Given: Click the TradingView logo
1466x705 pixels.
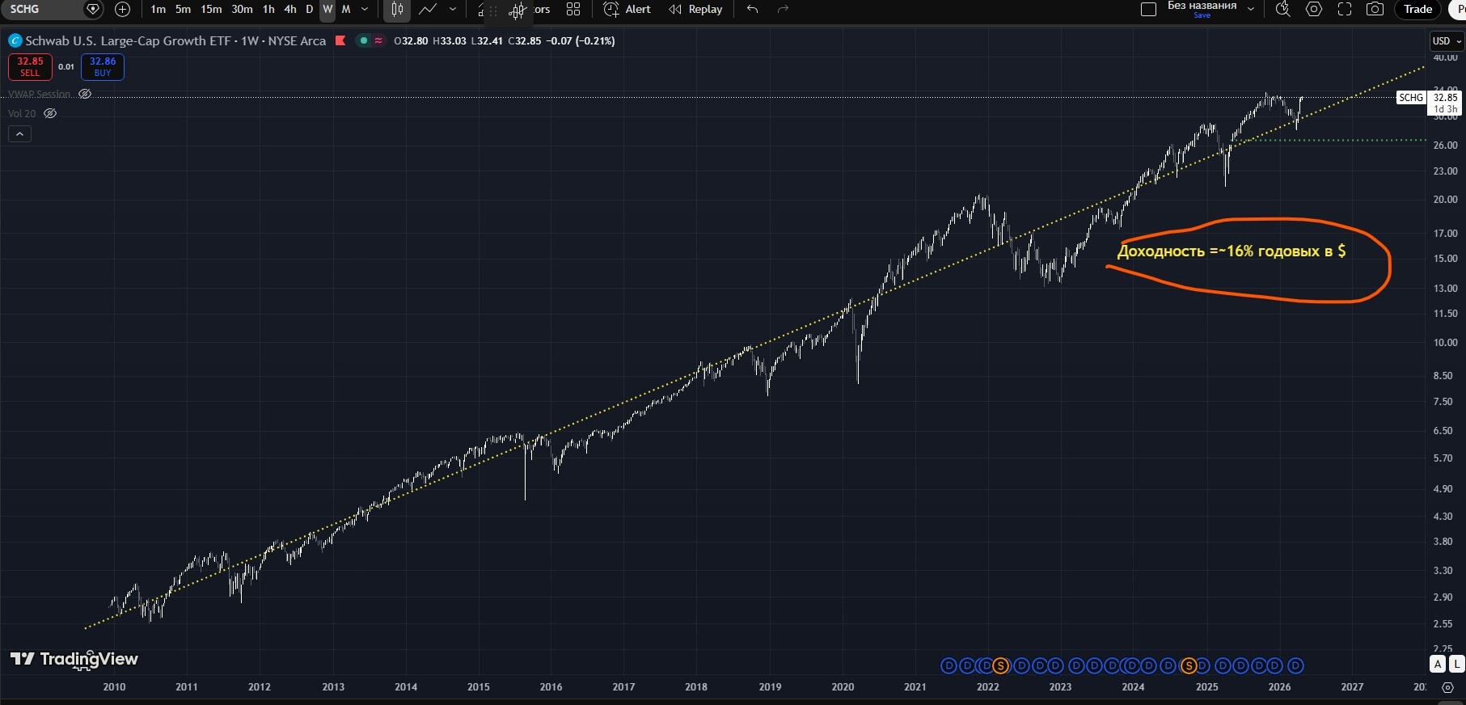Looking at the screenshot, I should pyautogui.click(x=74, y=659).
